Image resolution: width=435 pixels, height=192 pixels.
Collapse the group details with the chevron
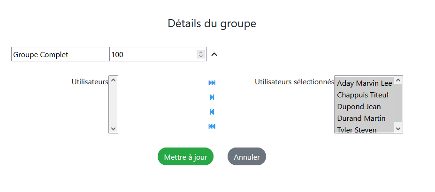214,54
